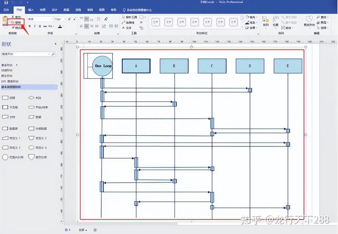Open the font size 10pt dropdown
This screenshot has width=338, height=234.
coord(60,19)
